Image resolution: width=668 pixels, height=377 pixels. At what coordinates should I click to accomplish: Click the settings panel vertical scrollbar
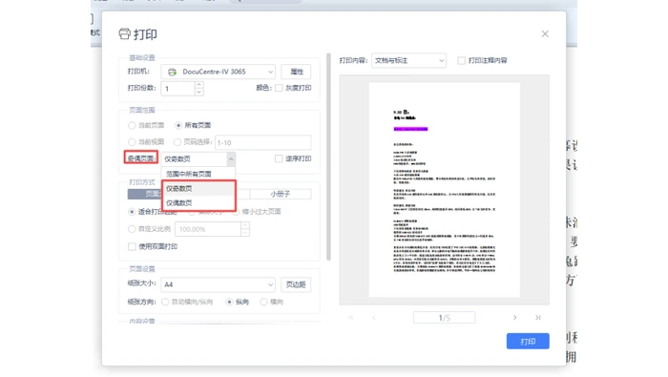pos(328,157)
